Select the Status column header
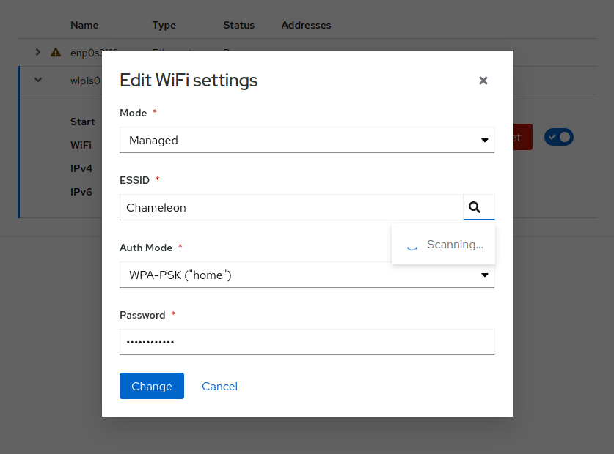 [238, 25]
